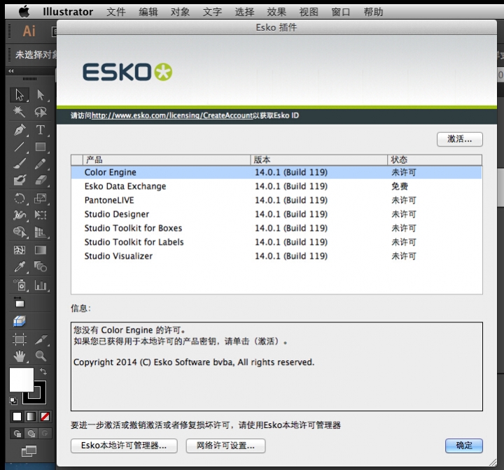This screenshot has height=470, width=504.
Task: Pick the Rectangle shape tool
Action: pyautogui.click(x=41, y=147)
